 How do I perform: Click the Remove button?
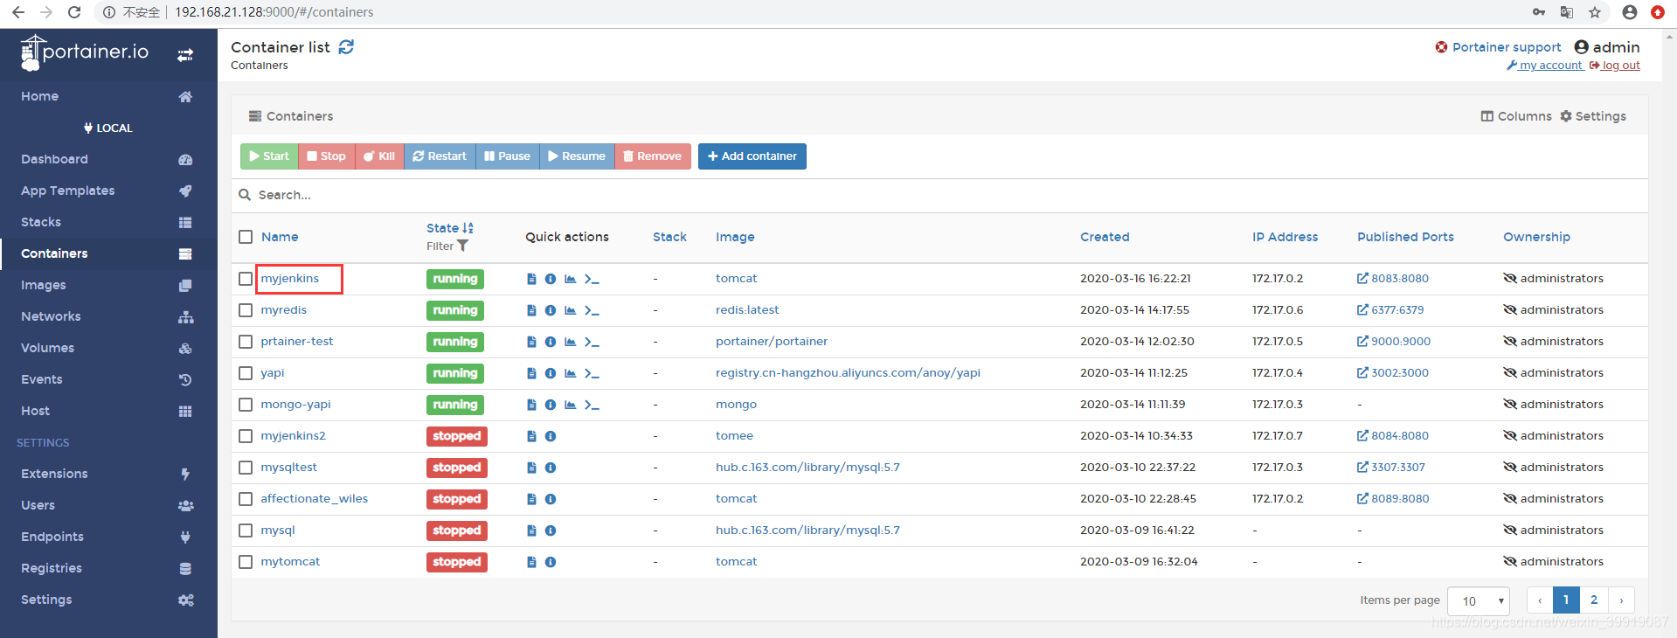click(653, 156)
